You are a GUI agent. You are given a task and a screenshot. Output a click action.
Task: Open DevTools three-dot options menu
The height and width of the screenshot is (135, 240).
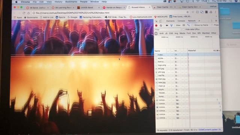(211, 21)
